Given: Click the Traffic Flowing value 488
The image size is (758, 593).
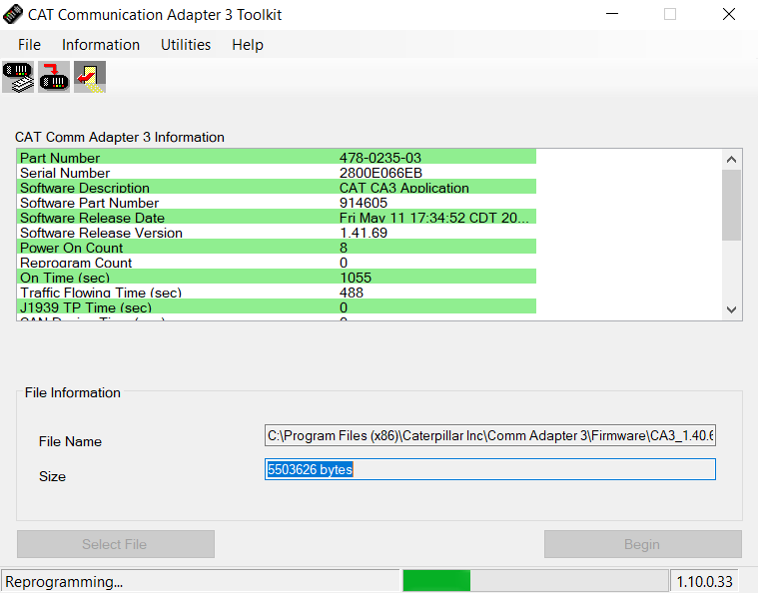Looking at the screenshot, I should (x=351, y=293).
